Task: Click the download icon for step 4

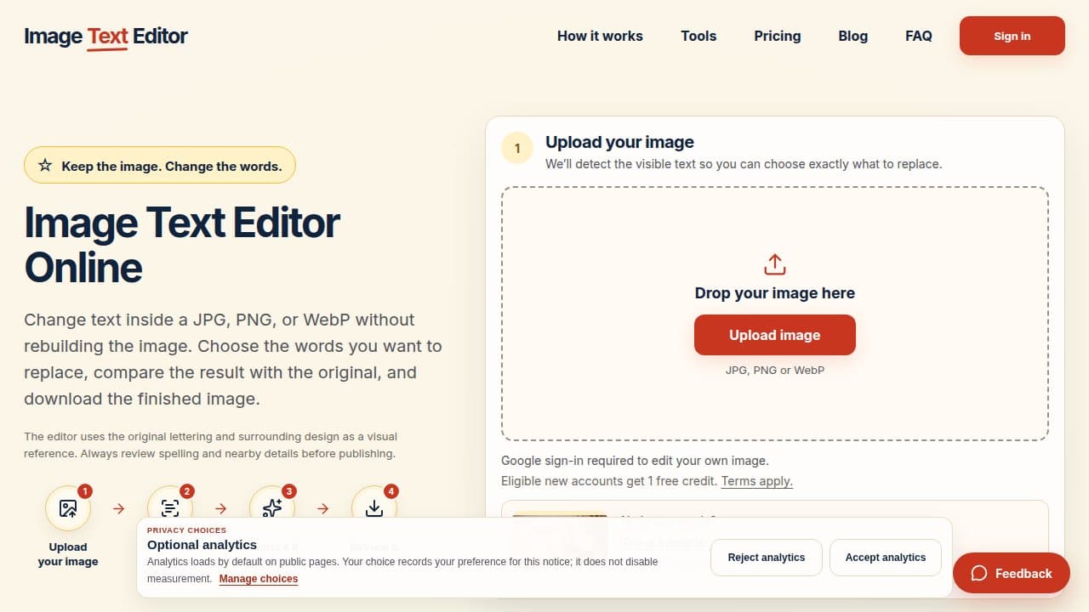Action: (x=374, y=508)
